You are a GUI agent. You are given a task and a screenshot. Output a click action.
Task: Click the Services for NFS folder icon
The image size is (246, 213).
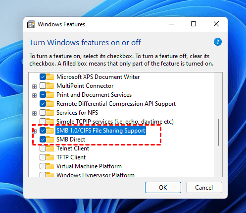coord(50,113)
